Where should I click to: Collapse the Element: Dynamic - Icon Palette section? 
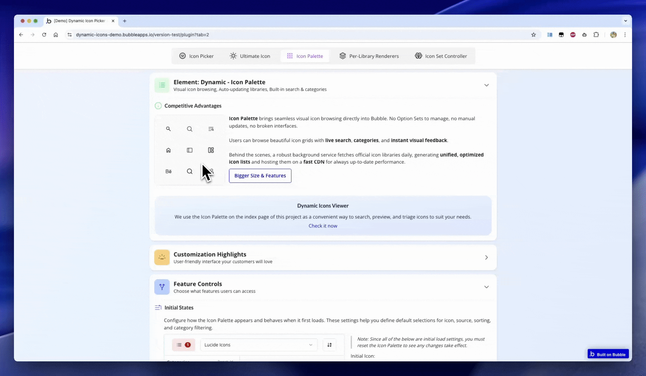point(486,85)
